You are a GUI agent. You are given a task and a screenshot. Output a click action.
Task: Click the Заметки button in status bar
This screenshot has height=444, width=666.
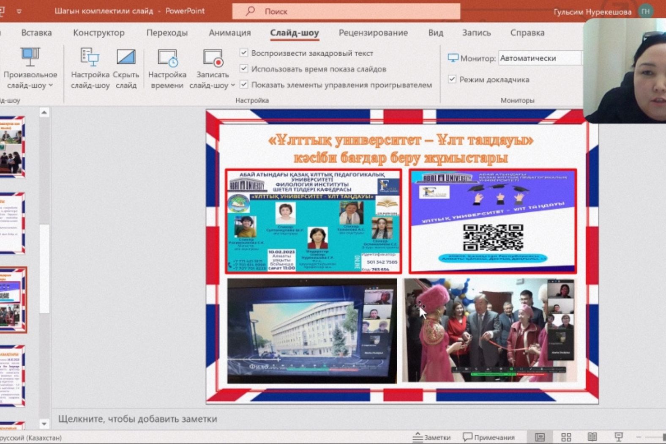pos(432,437)
